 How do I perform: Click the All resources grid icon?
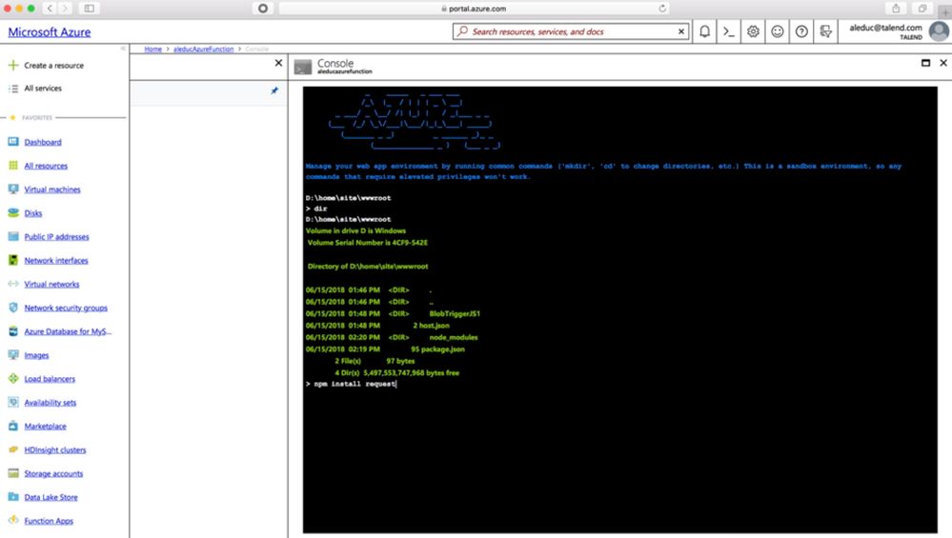pos(13,165)
